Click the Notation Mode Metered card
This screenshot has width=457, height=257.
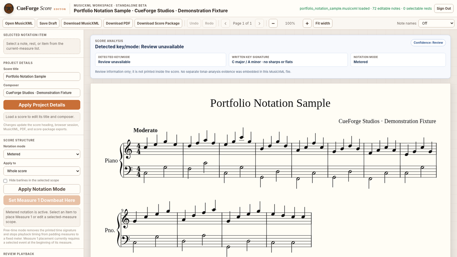click(x=398, y=60)
